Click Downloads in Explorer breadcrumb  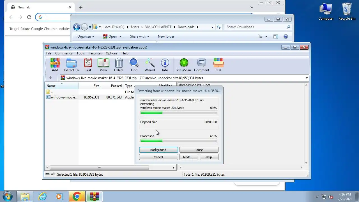click(x=186, y=27)
